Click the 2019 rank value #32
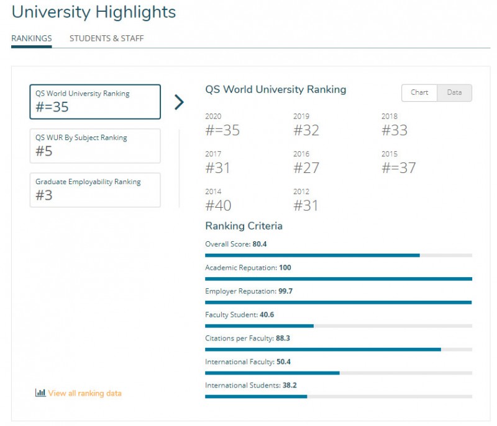 pos(306,130)
